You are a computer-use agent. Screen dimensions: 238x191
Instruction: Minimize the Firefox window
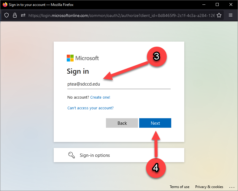[203, 5]
